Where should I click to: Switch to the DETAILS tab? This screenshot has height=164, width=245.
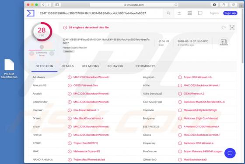pos(68,66)
